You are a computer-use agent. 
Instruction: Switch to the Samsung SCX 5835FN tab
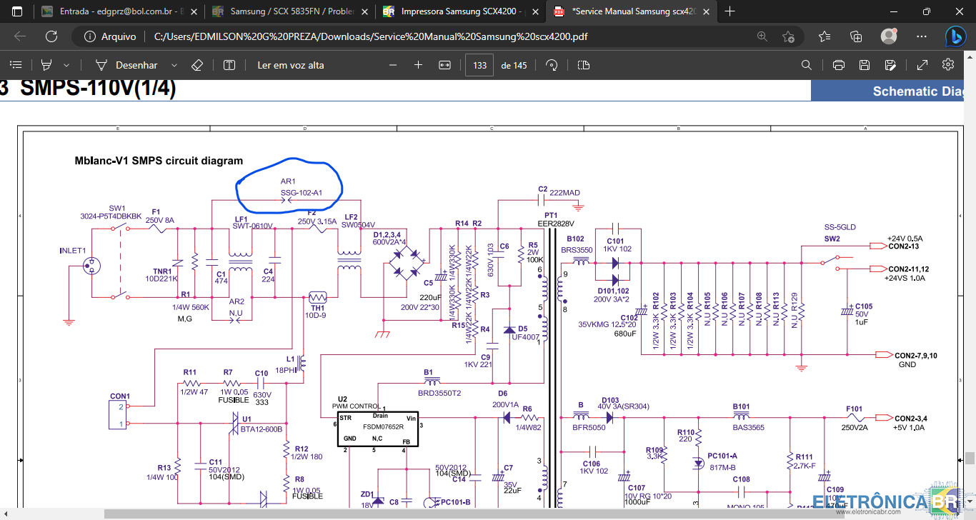click(290, 11)
